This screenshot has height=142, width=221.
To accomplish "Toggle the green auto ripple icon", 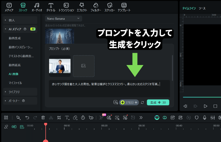I will point(165,117).
